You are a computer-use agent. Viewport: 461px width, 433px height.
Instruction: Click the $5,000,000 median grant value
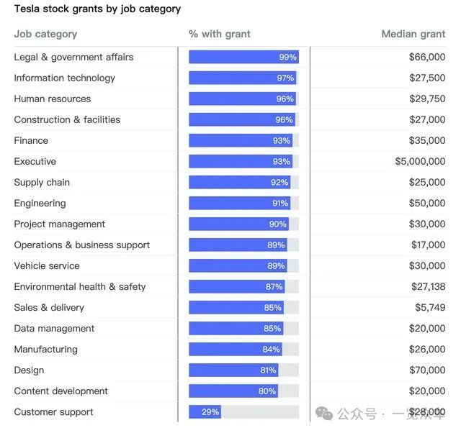click(x=420, y=161)
